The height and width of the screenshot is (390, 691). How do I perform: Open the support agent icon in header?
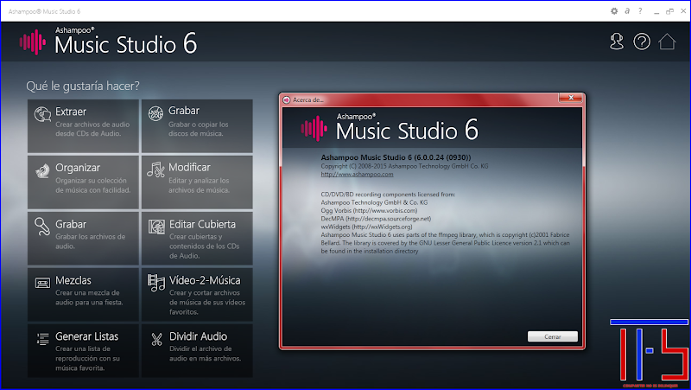[x=617, y=42]
